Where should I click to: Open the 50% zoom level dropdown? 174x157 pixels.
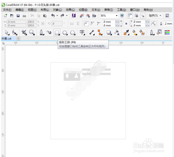(x=117, y=16)
